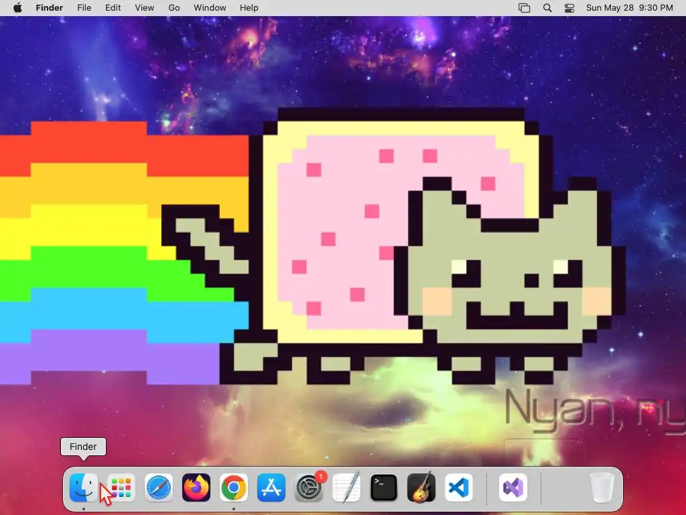Image resolution: width=686 pixels, height=515 pixels.
Task: Open the App Store icon
Action: [x=271, y=488]
